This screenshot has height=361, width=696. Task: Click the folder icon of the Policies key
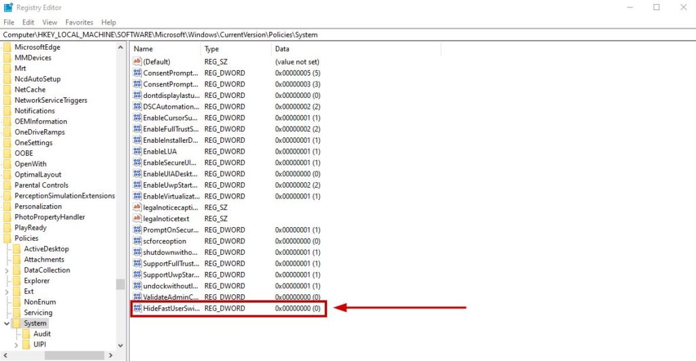click(x=7, y=239)
